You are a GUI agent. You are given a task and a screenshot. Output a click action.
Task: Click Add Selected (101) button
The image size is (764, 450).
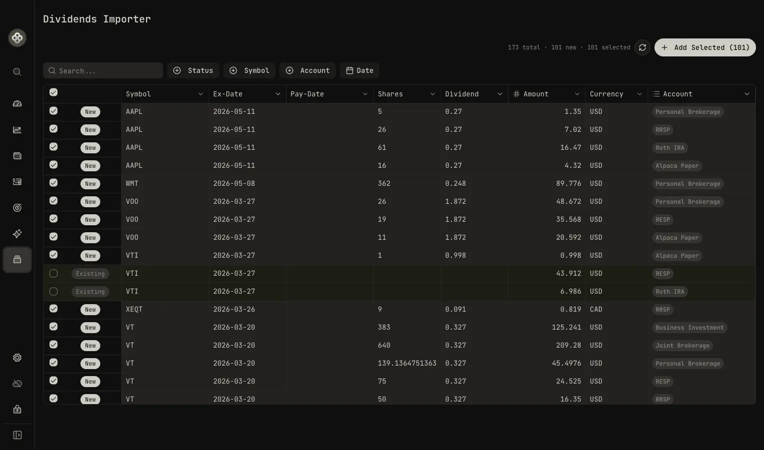click(x=705, y=47)
